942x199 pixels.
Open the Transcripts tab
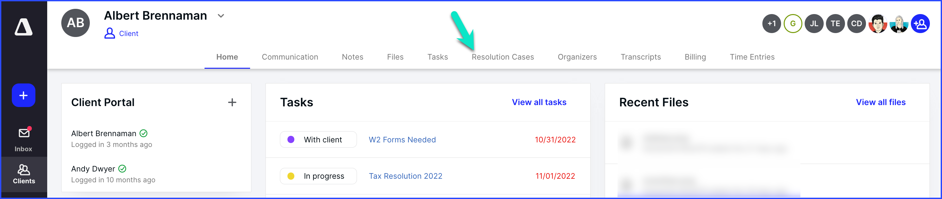(641, 57)
